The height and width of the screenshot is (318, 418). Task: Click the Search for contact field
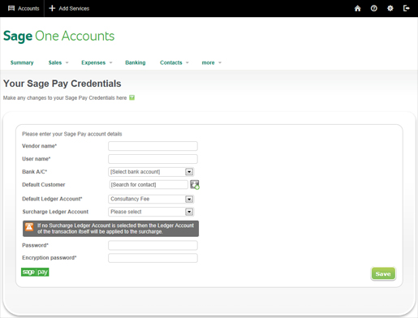tap(149, 185)
